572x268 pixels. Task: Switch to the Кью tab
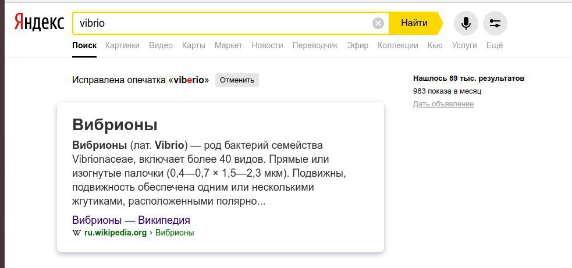(435, 45)
